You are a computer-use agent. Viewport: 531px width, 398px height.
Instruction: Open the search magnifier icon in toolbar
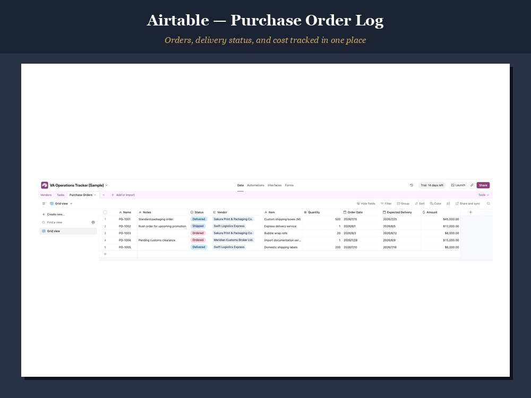[x=489, y=204]
